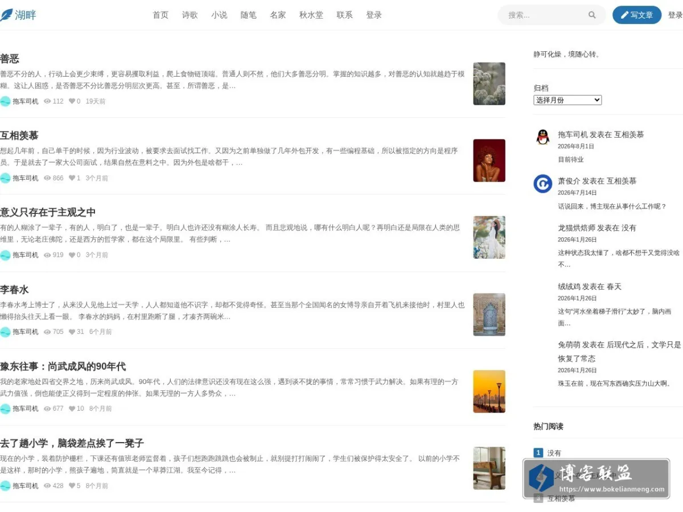Open the article titled 善恶

point(10,59)
